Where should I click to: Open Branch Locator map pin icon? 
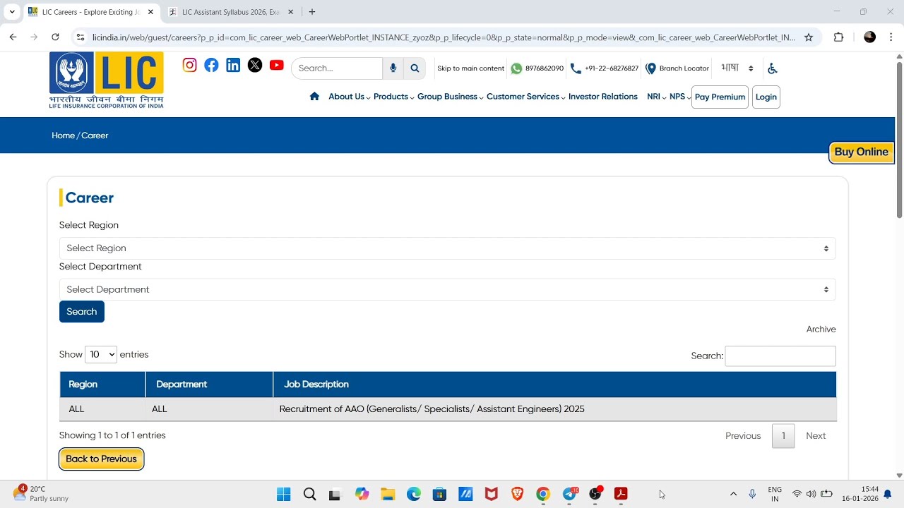click(650, 68)
